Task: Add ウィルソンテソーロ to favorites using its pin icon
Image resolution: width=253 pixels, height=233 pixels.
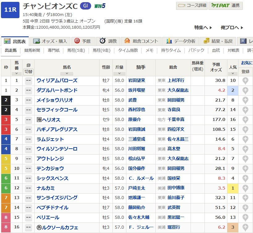Action: 245,149
